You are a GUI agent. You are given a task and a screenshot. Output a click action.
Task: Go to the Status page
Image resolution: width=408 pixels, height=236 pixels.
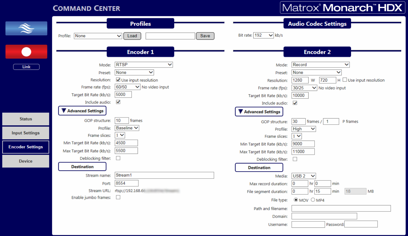pos(26,119)
